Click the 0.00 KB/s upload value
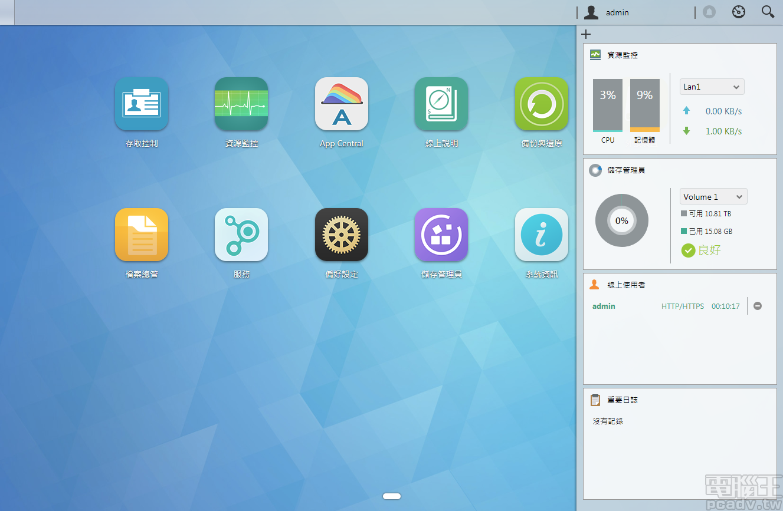This screenshot has height=511, width=783. [723, 111]
